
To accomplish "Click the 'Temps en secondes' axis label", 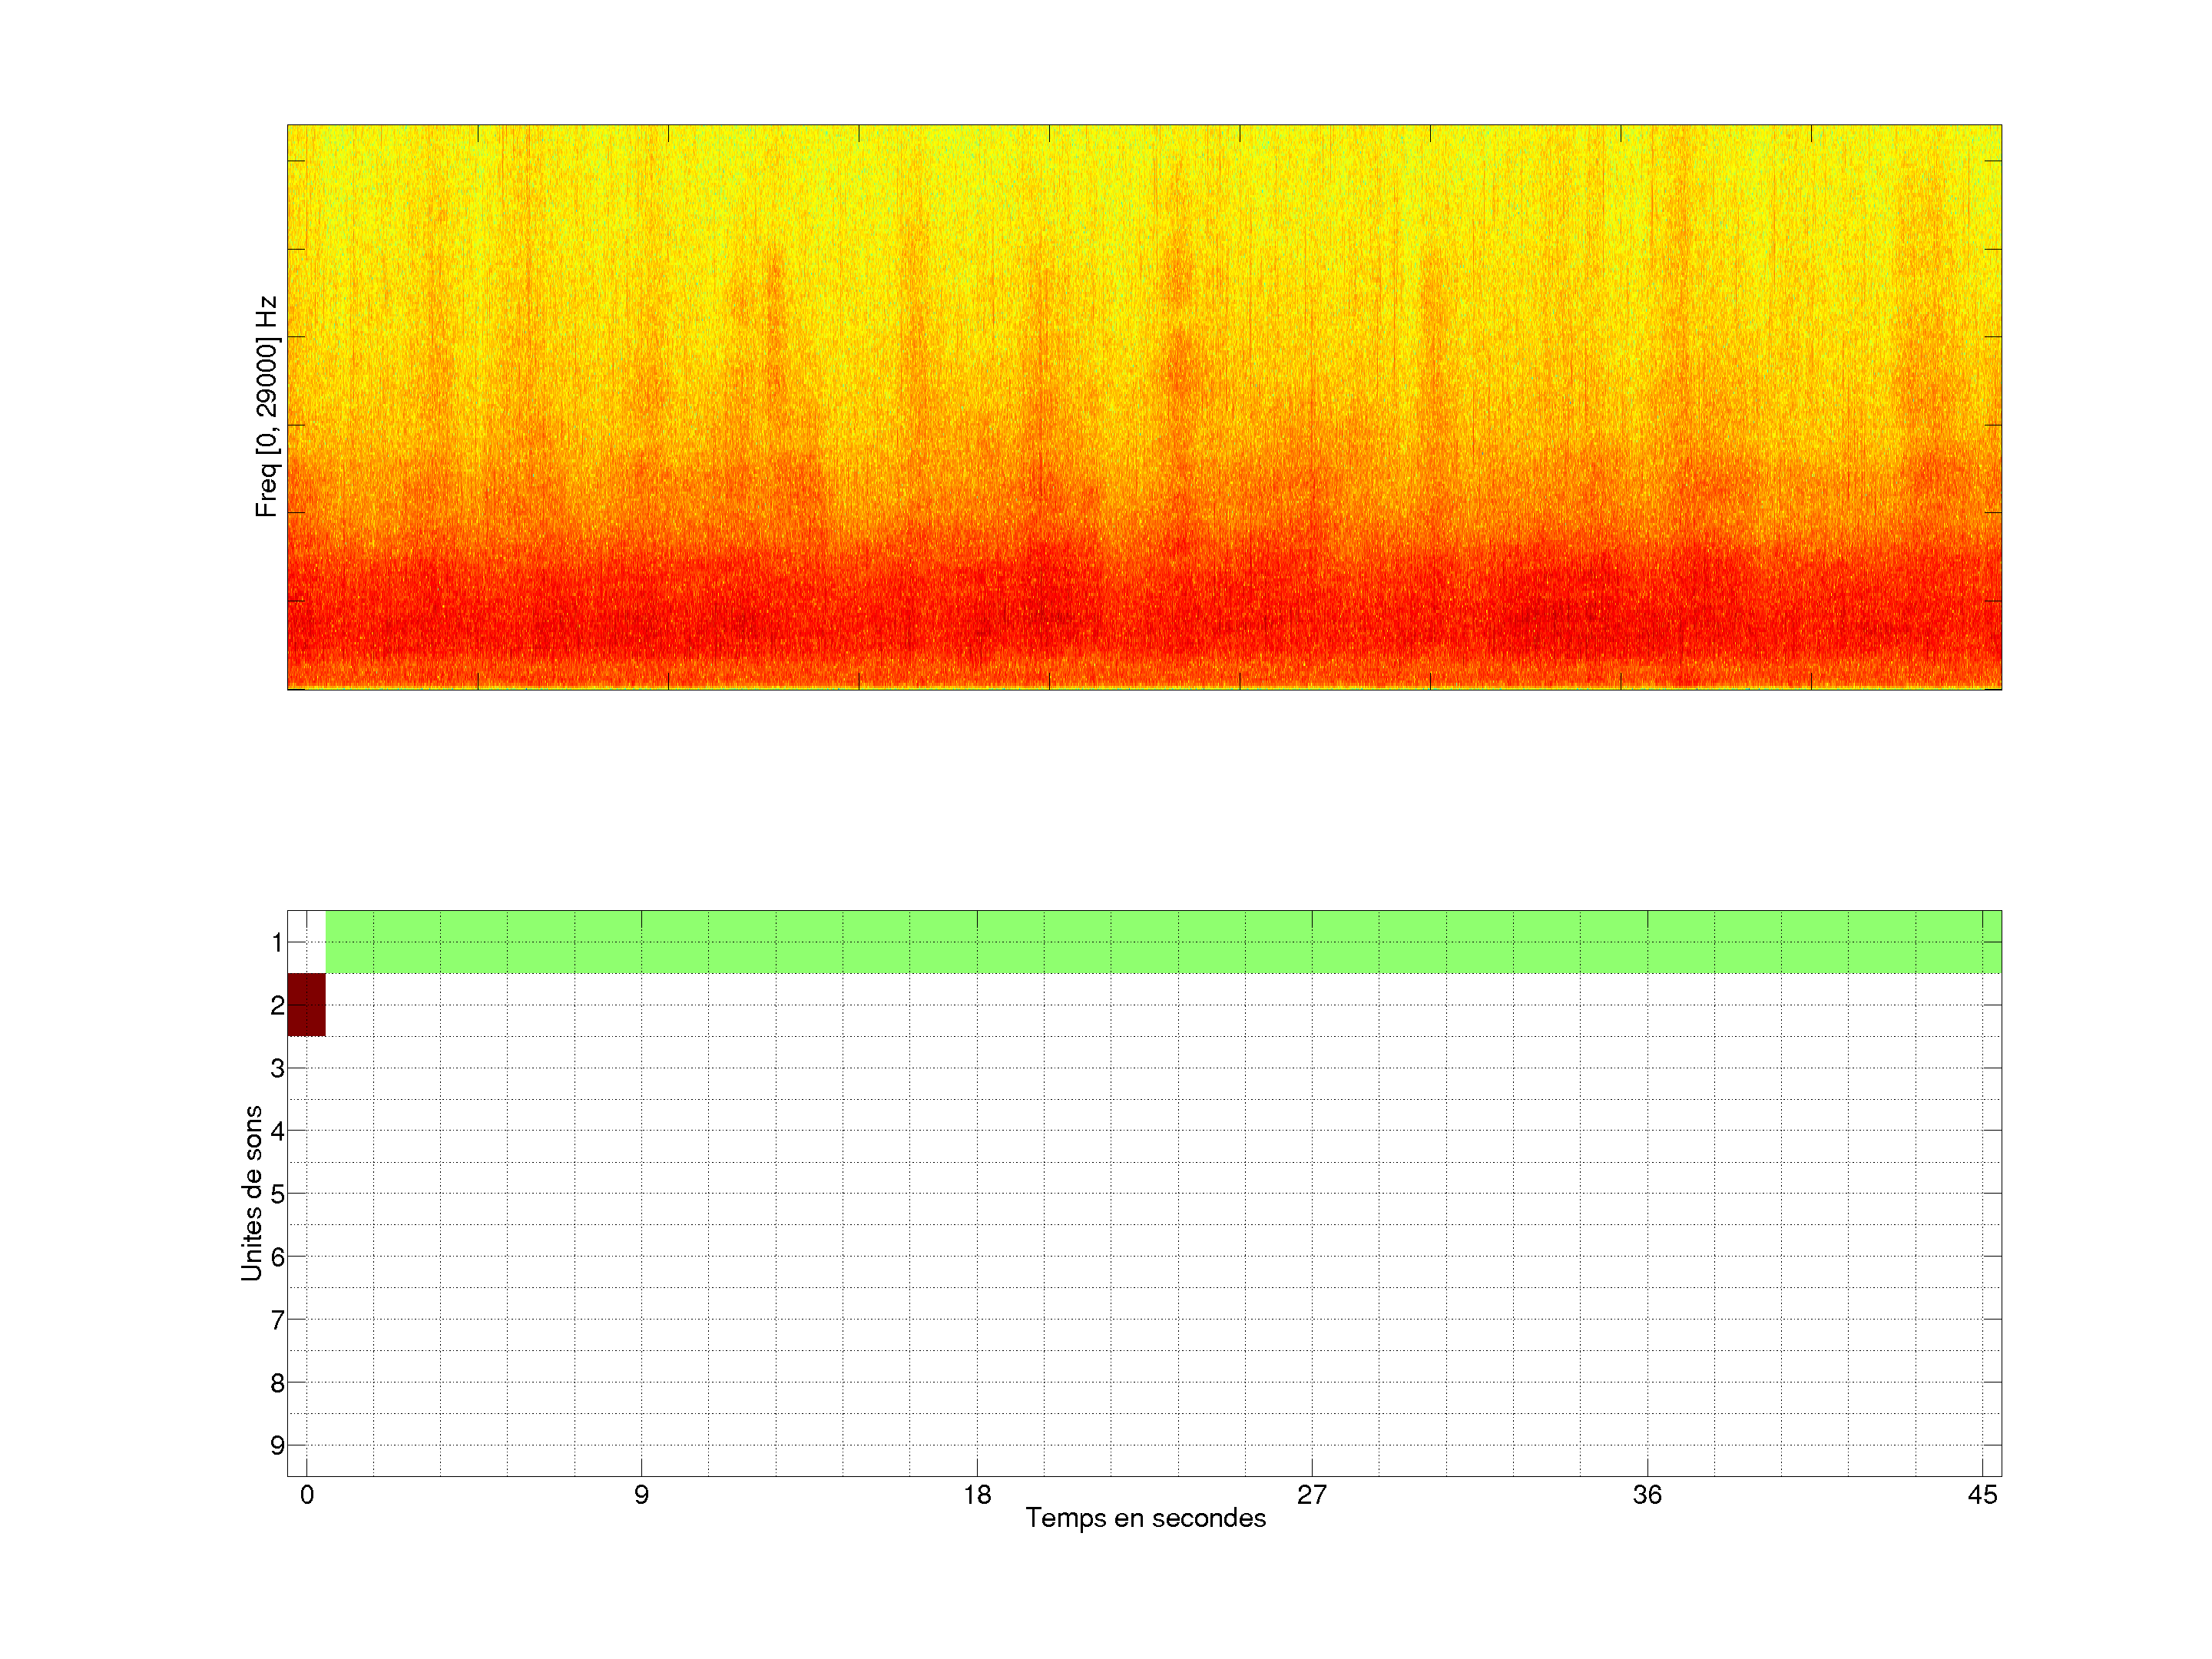I will (x=1145, y=1518).
